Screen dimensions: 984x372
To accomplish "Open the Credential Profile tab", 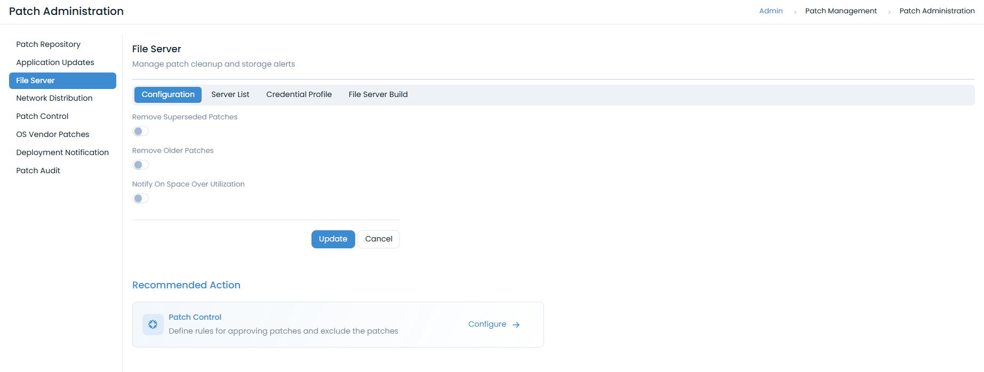I will 299,94.
